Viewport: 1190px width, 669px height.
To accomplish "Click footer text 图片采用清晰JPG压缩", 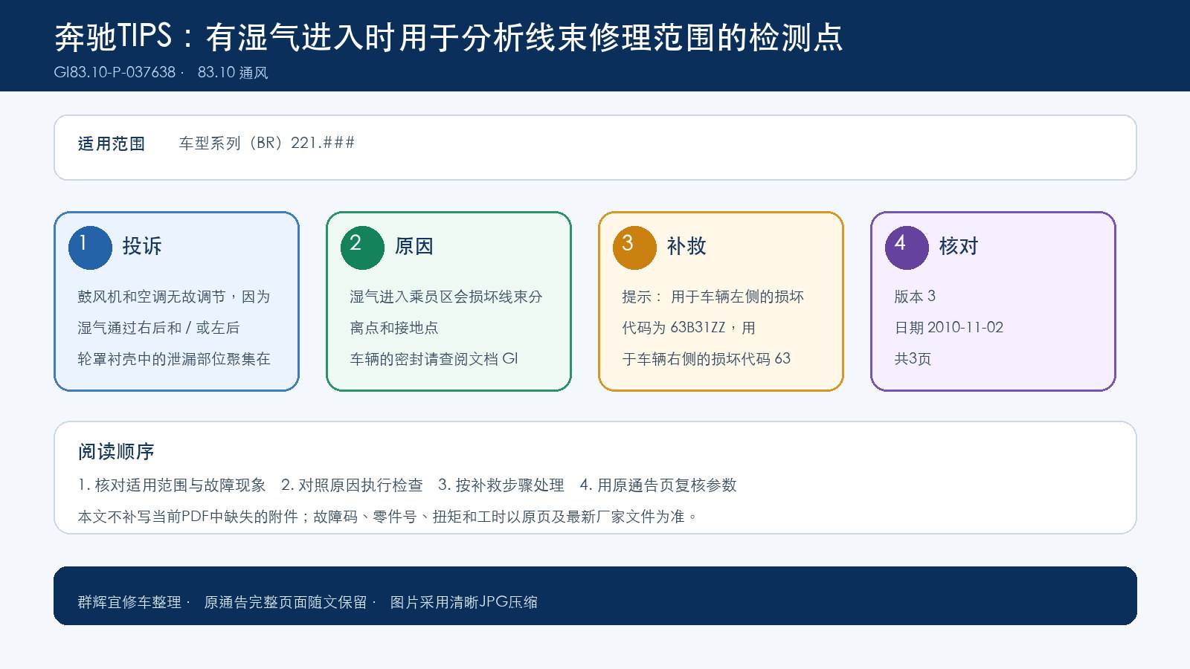I will click(x=464, y=602).
